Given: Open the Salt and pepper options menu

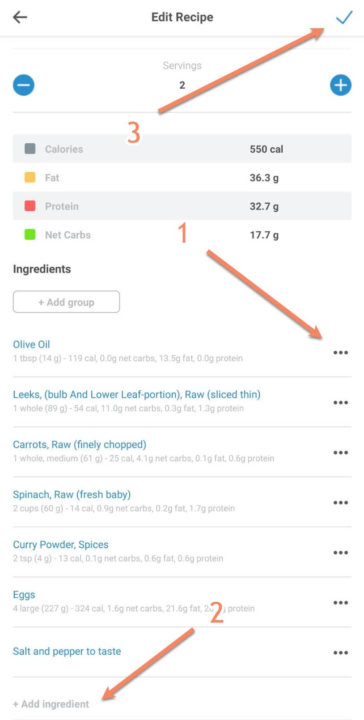Looking at the screenshot, I should [x=340, y=653].
